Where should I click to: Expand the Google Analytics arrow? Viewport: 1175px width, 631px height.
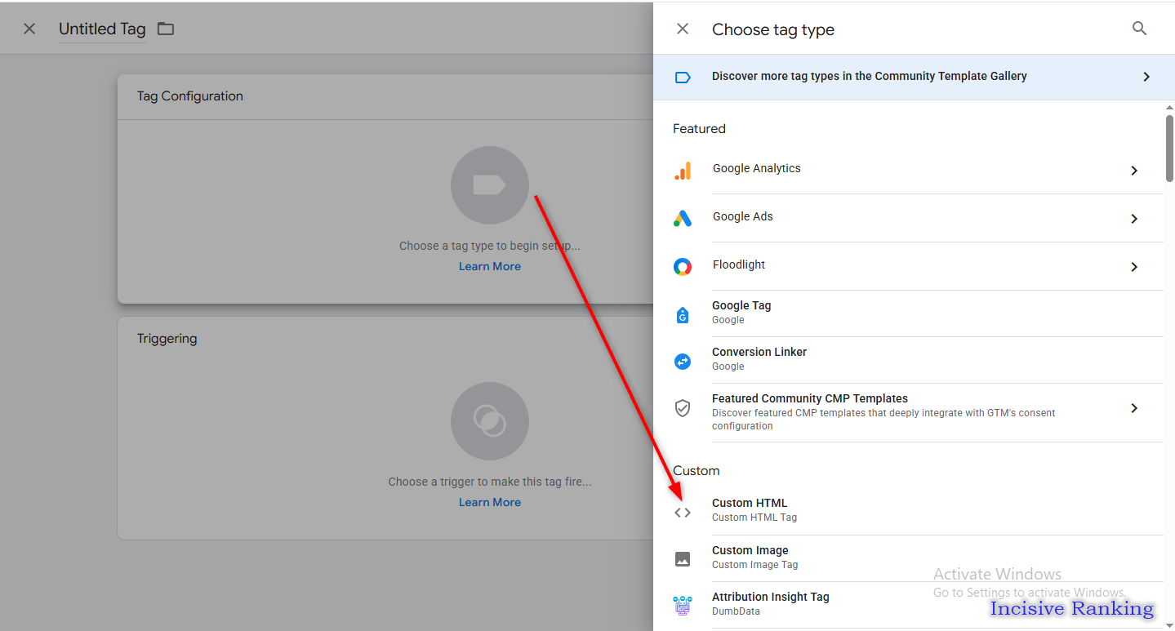point(1134,171)
